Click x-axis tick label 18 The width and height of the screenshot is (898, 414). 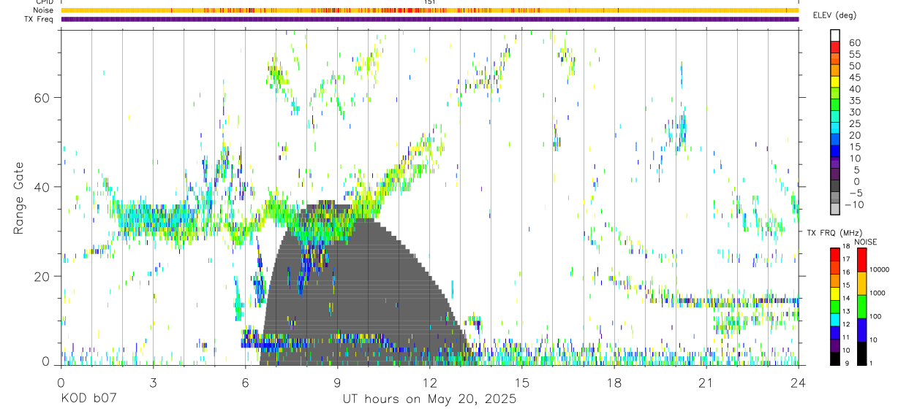click(x=614, y=383)
